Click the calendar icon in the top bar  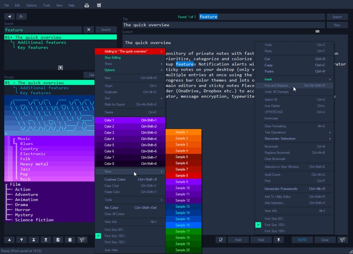point(99,5)
